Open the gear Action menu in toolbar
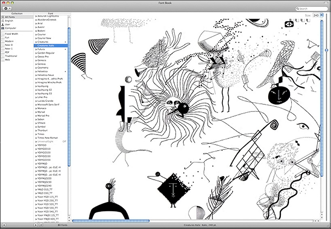The height and width of the screenshot is (229, 331). tap(7, 8)
